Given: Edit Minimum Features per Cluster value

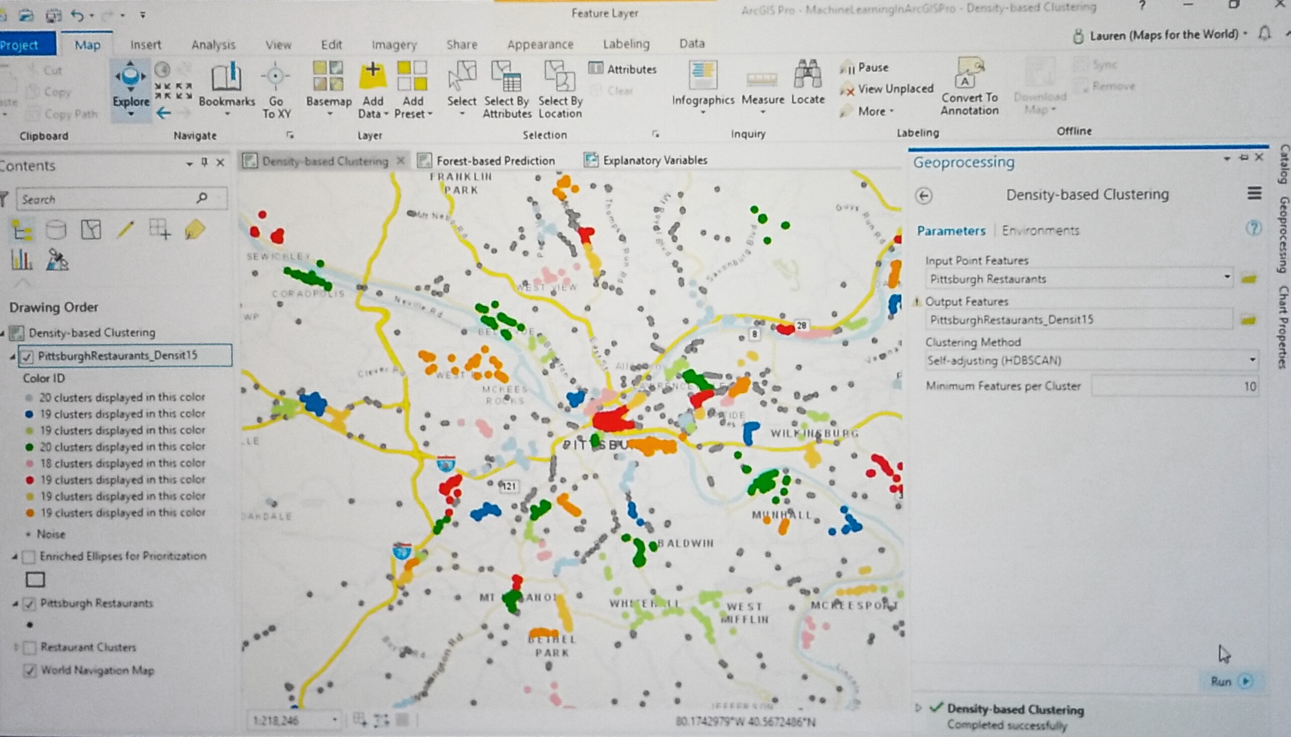Looking at the screenshot, I should (1174, 387).
